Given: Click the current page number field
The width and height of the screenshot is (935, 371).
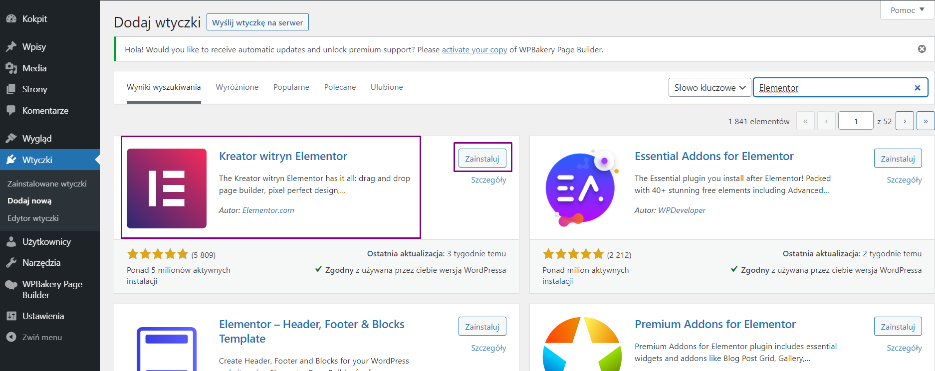Looking at the screenshot, I should 856,121.
